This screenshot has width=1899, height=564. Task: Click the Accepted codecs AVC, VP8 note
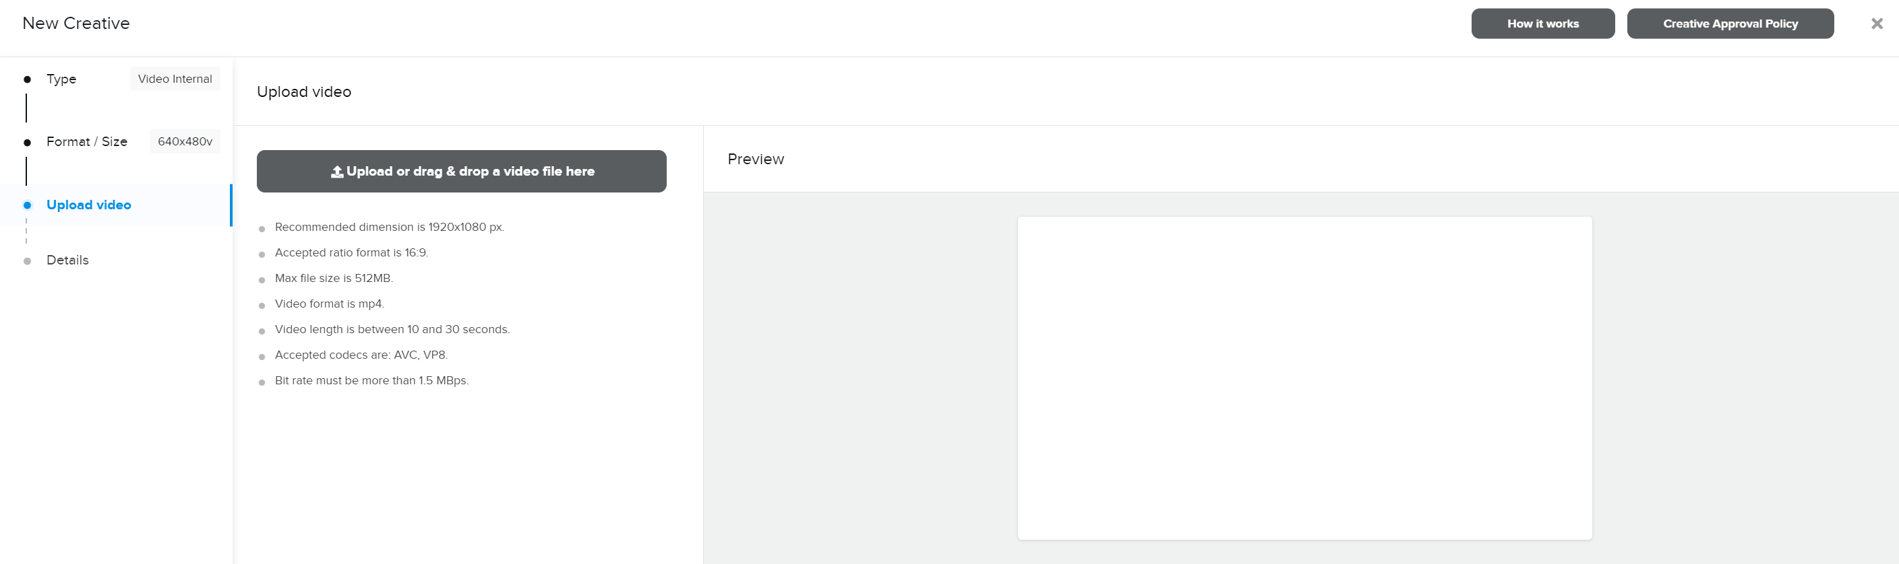361,355
